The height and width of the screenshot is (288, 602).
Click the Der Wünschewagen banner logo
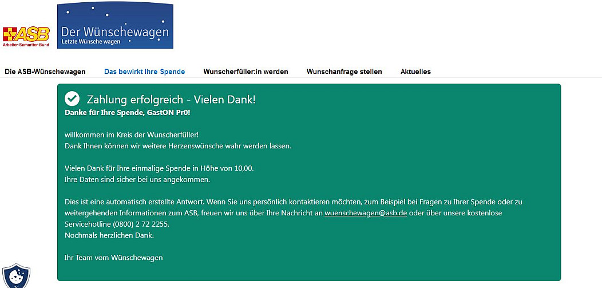(115, 26)
